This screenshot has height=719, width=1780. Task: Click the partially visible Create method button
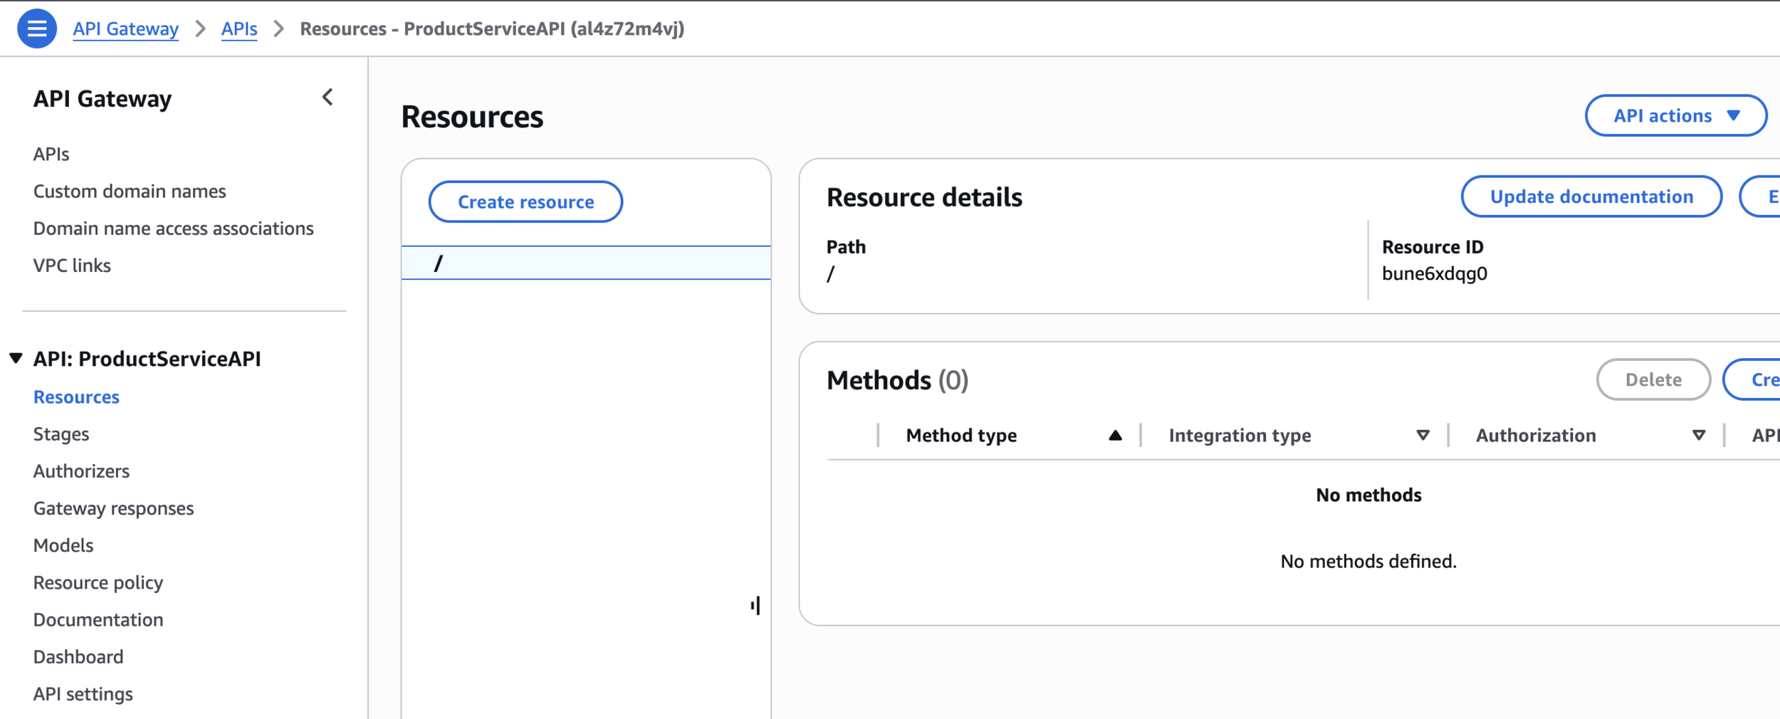(x=1752, y=379)
